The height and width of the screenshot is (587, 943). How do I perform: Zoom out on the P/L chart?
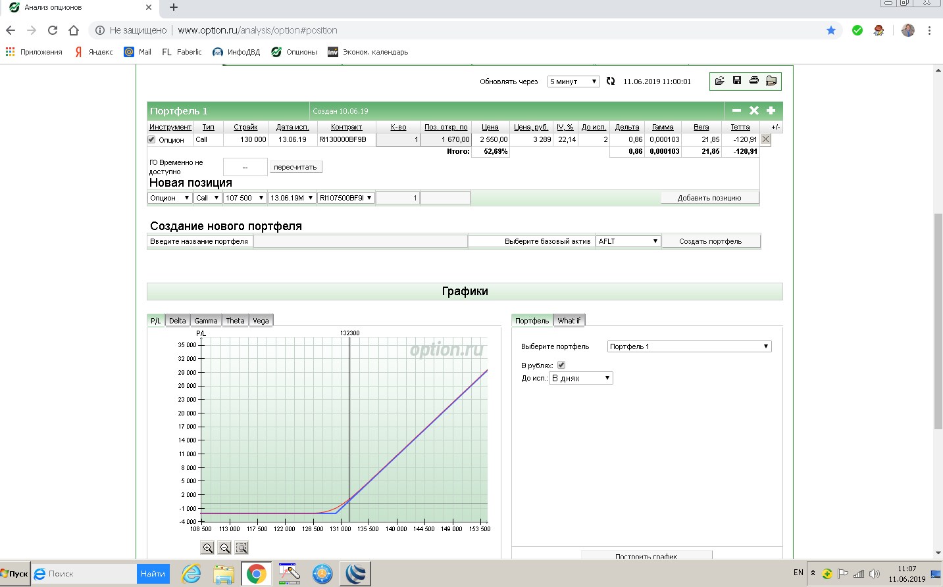224,548
